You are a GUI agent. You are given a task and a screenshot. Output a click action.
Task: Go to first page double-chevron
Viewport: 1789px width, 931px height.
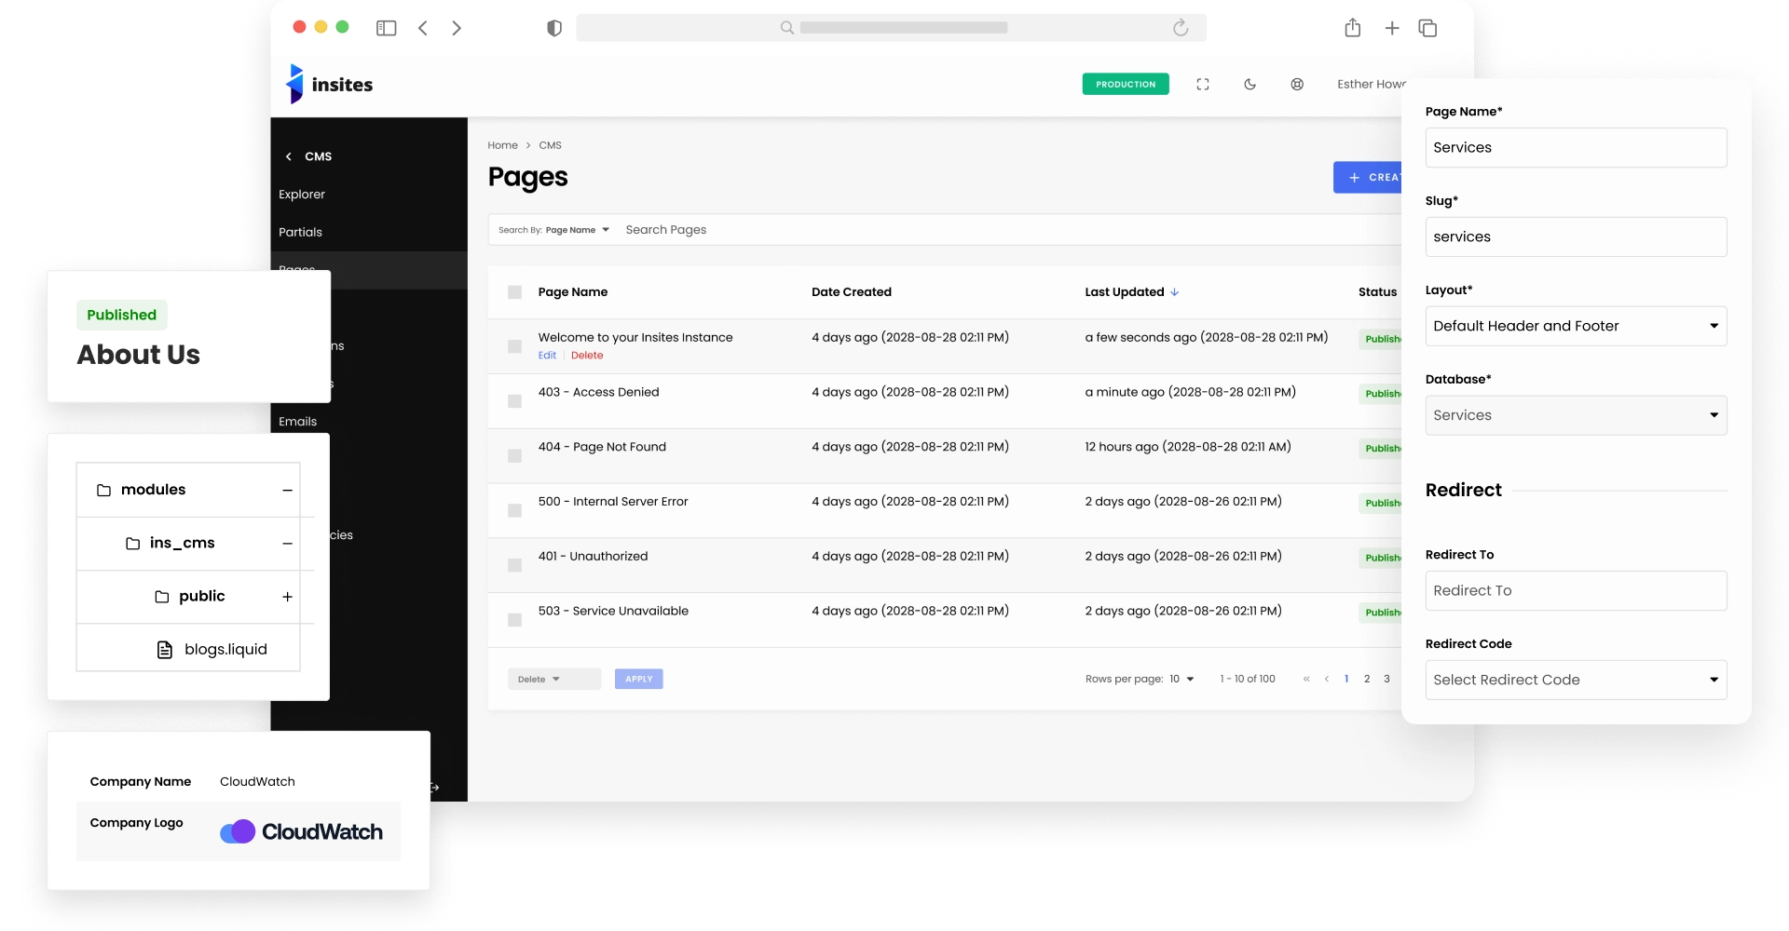(x=1306, y=679)
